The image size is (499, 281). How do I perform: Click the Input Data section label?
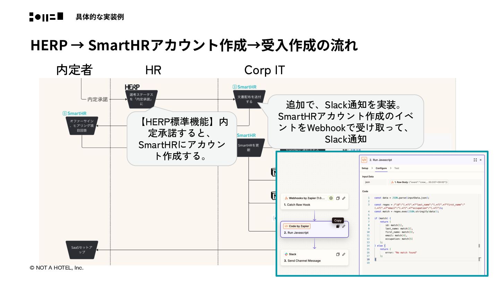[x=368, y=177]
